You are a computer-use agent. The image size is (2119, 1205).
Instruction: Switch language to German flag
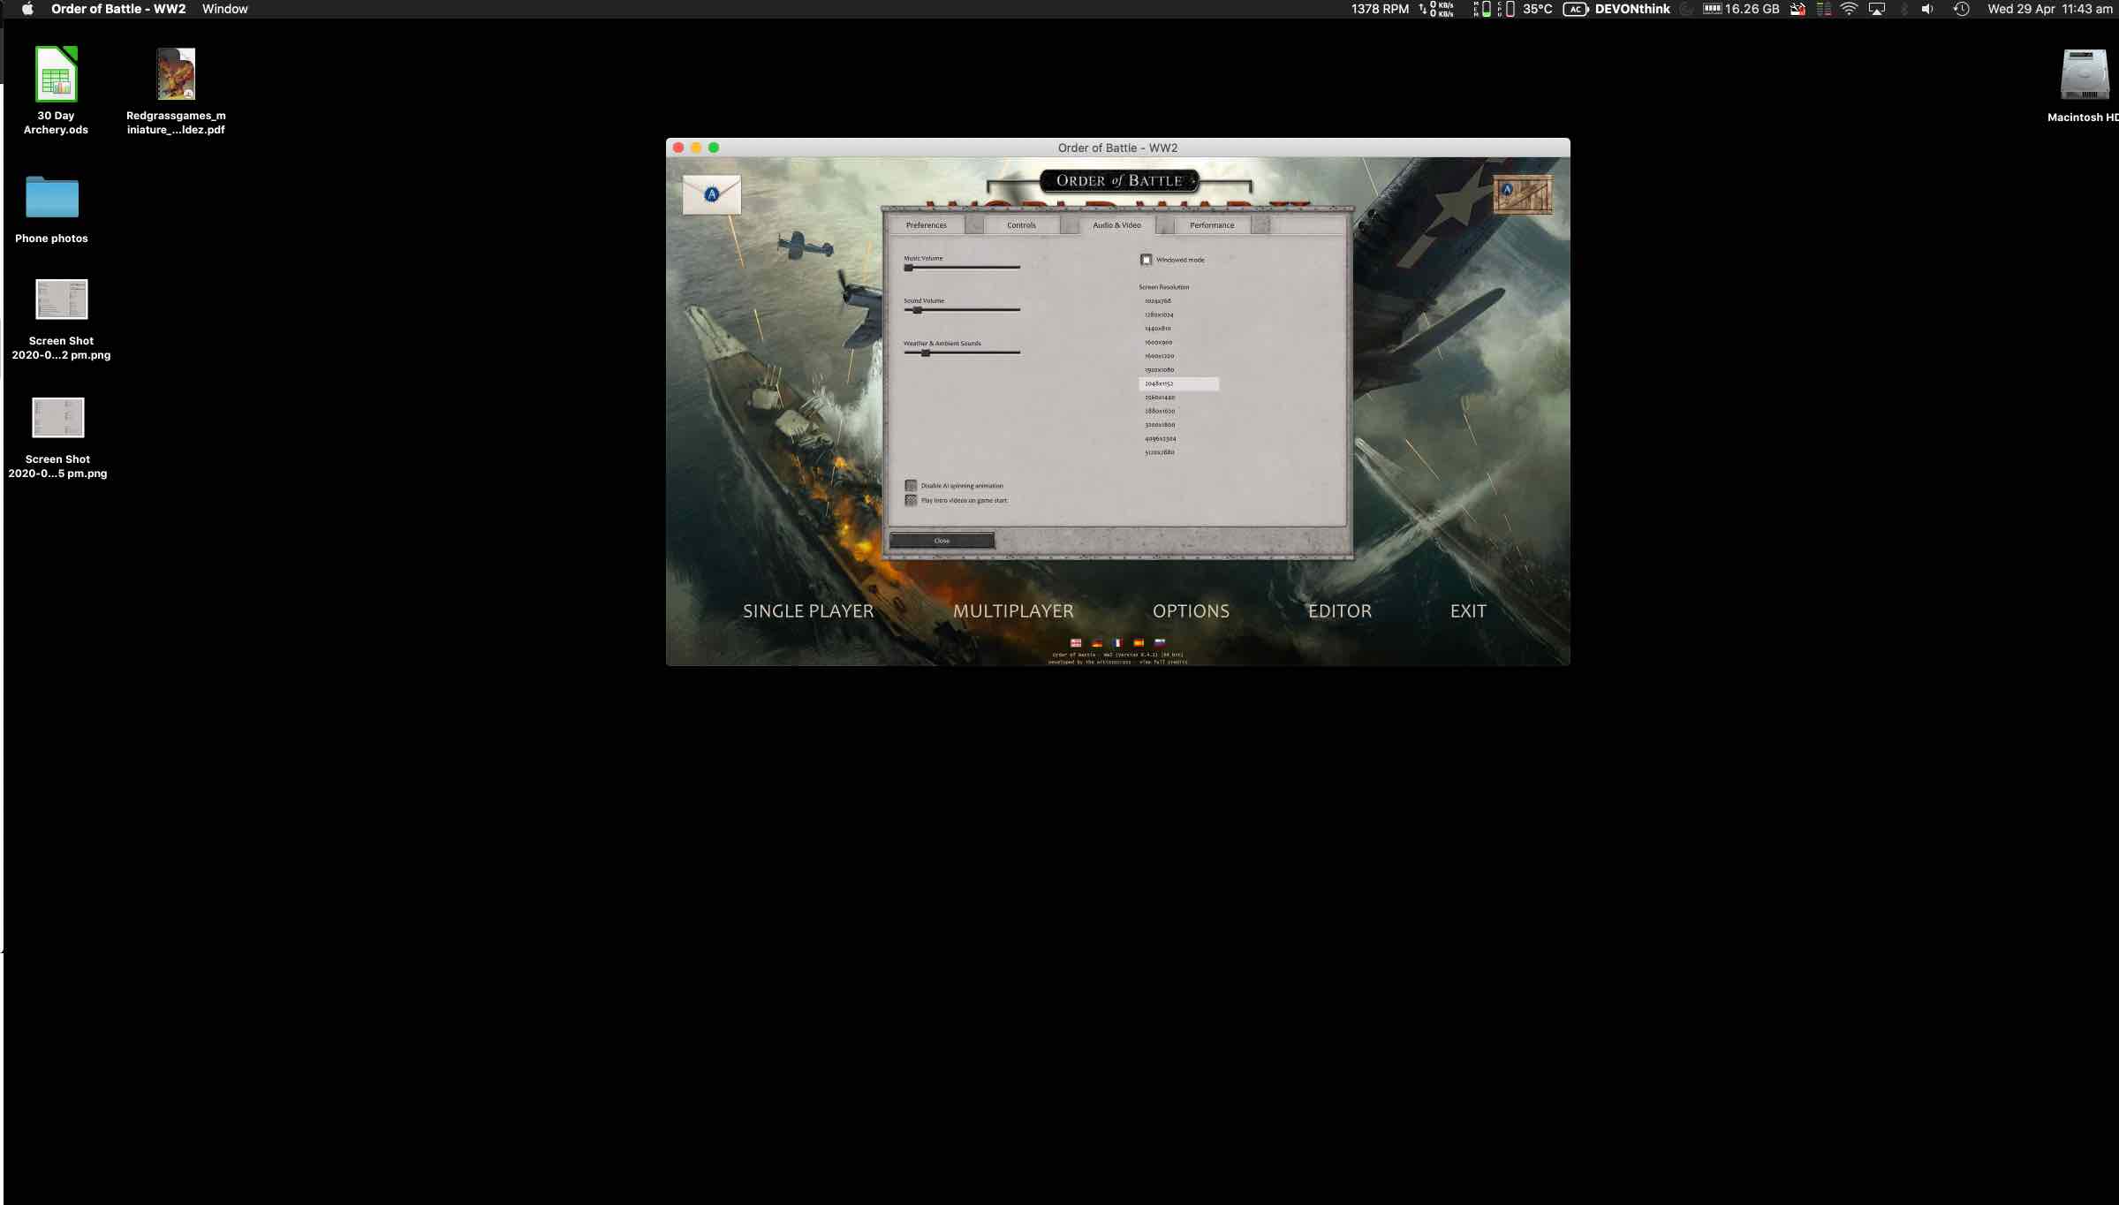click(1096, 642)
